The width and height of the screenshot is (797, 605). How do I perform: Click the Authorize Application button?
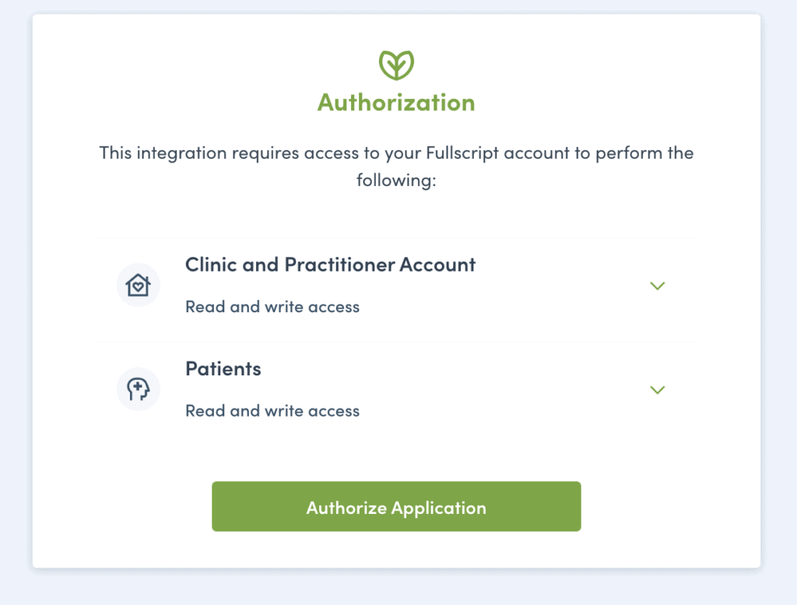point(396,506)
